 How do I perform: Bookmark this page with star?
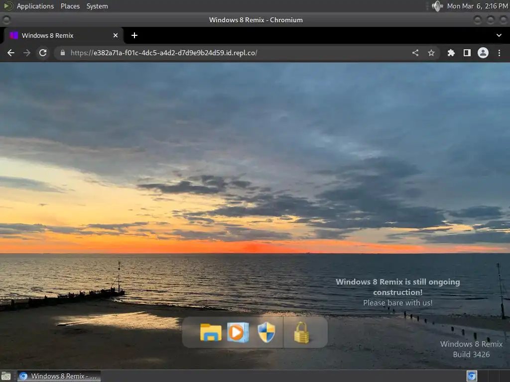pos(431,53)
